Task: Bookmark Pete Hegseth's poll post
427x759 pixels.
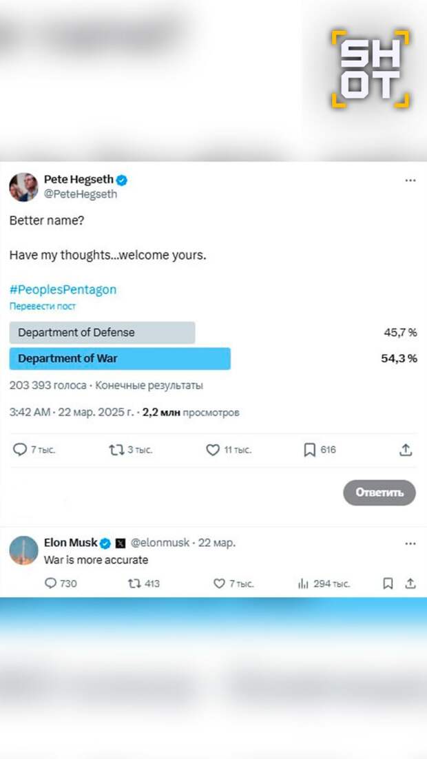Action: (x=309, y=450)
